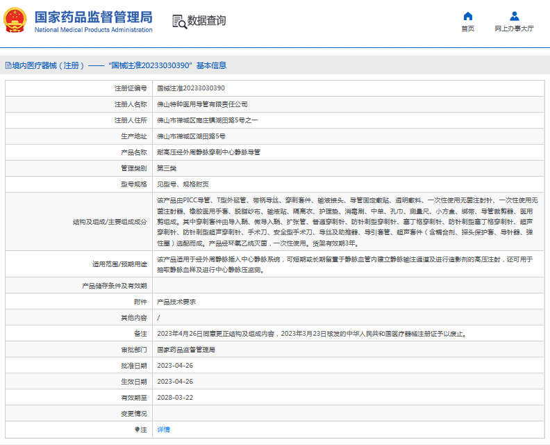Click the 变更情况 row label
550x445 pixels.
pyautogui.click(x=133, y=414)
